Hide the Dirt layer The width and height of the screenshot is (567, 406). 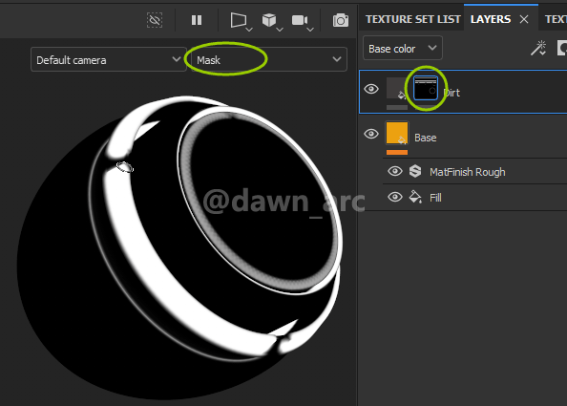point(371,89)
